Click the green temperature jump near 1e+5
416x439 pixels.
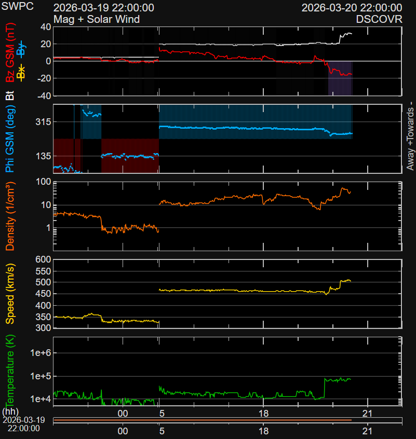(x=325, y=388)
